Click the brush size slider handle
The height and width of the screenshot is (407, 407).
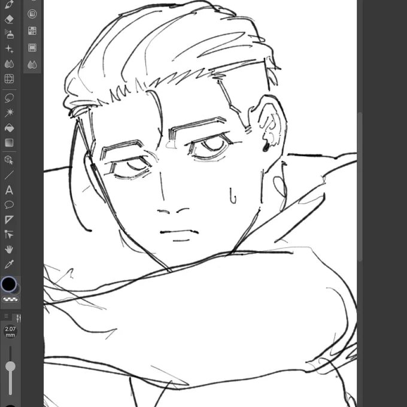point(10,366)
